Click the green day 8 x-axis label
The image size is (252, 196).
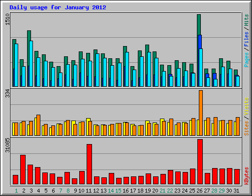tap(68, 191)
